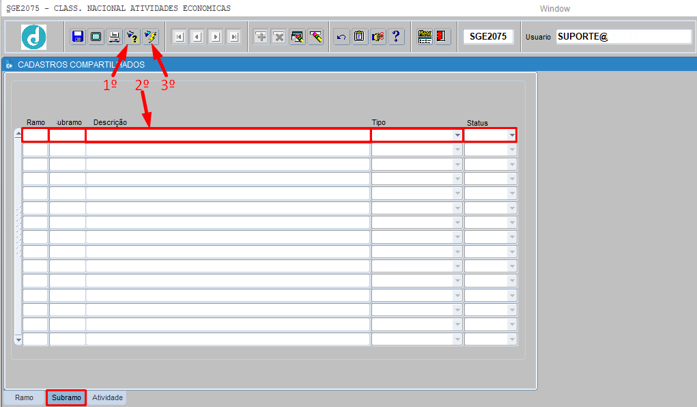This screenshot has height=407, width=697.
Task: Open the Menu icon in toolbar
Action: point(425,37)
